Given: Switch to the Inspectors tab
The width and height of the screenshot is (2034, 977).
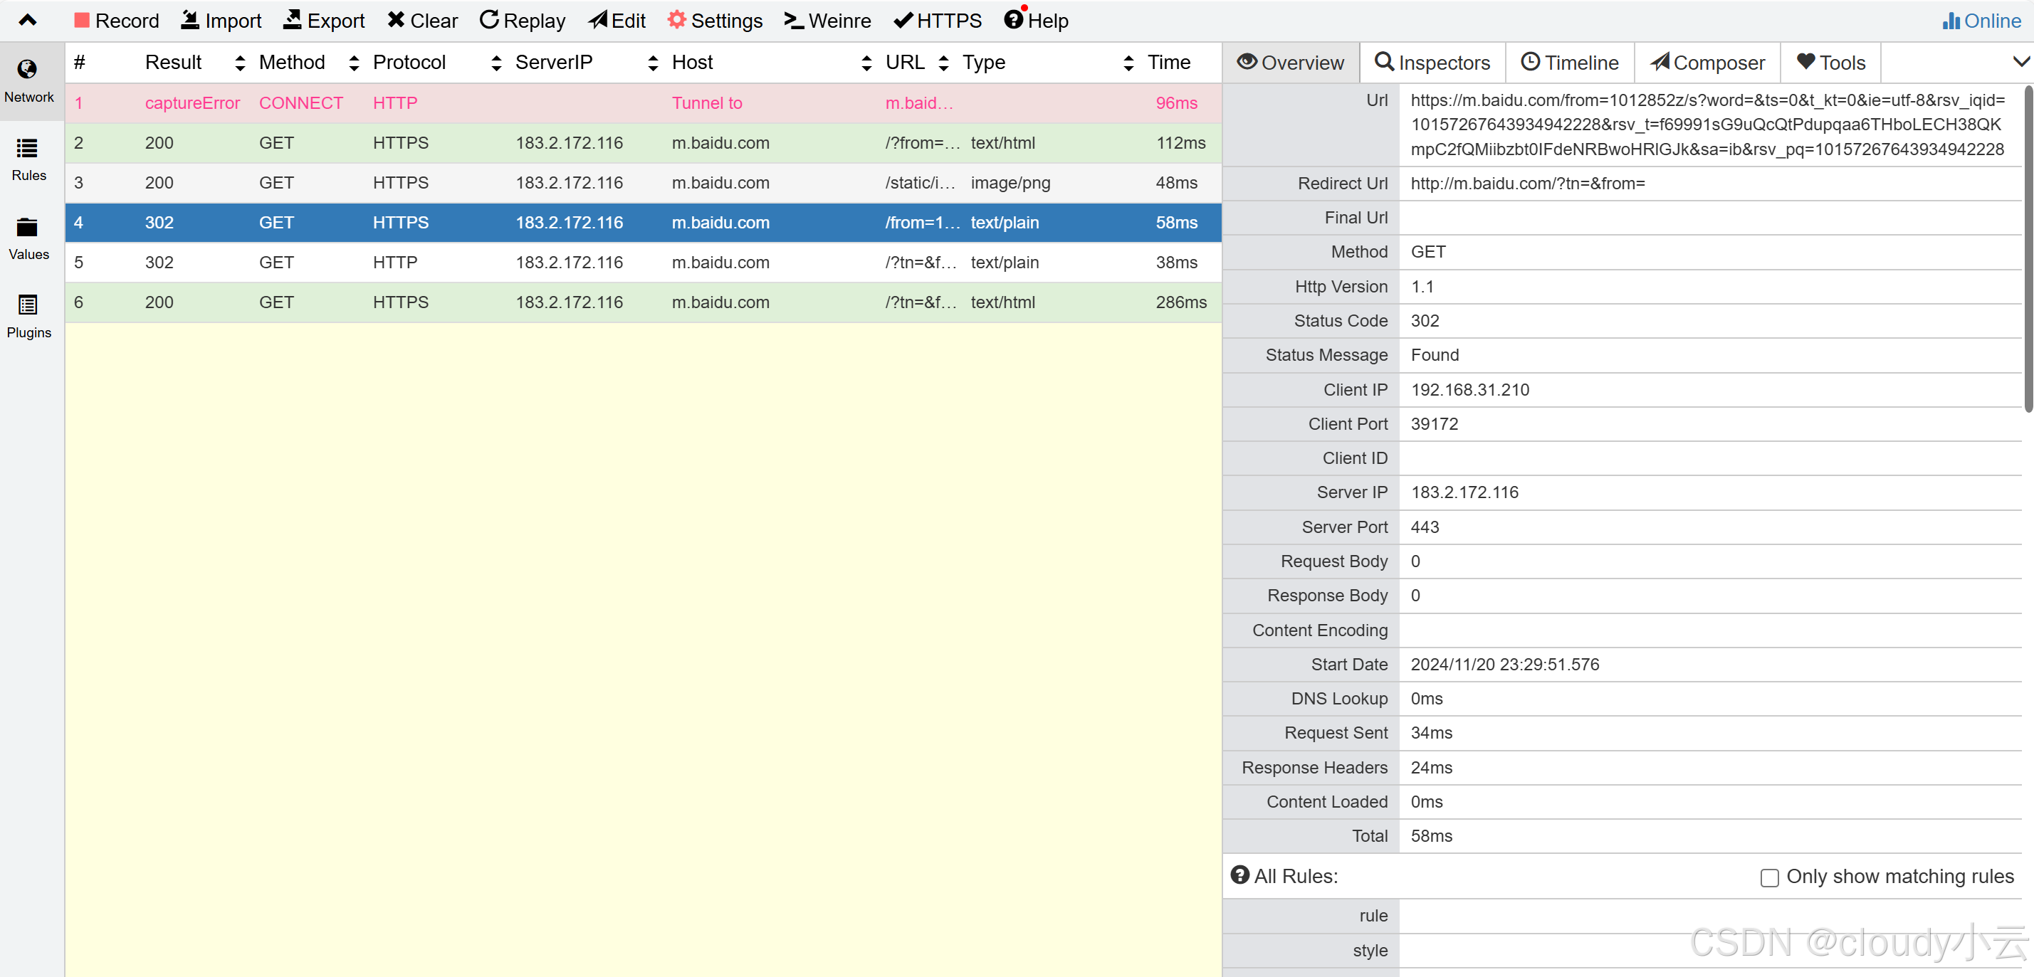Looking at the screenshot, I should [1432, 63].
